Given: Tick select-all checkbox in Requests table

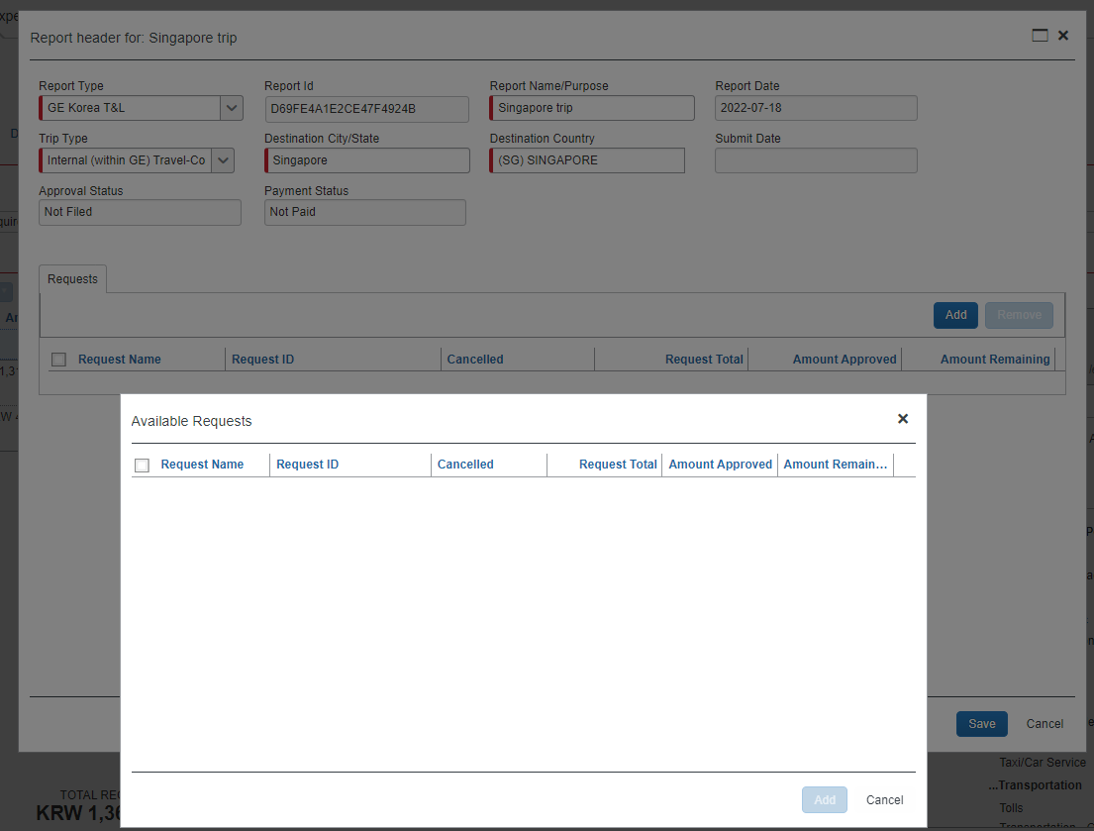Looking at the screenshot, I should 58,360.
